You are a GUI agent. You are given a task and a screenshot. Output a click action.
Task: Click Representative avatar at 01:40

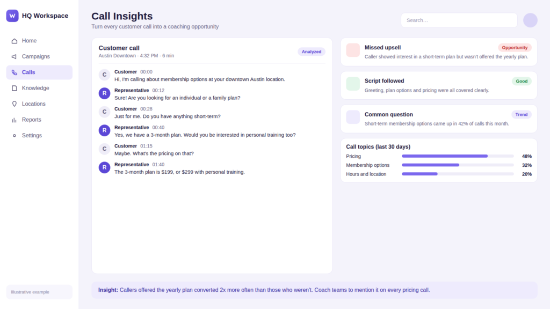pos(104,167)
